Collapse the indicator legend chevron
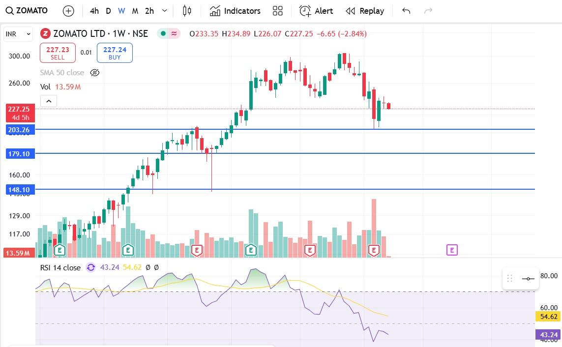The width and height of the screenshot is (562, 347). 49,101
